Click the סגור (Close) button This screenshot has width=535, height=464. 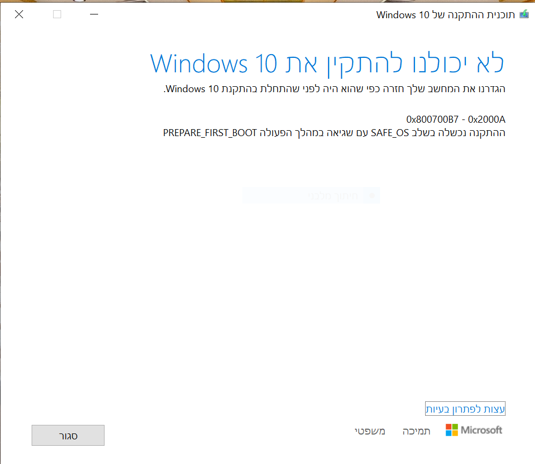click(x=68, y=436)
